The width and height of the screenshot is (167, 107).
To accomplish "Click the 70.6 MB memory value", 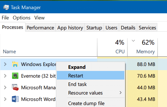I will [x=146, y=76].
